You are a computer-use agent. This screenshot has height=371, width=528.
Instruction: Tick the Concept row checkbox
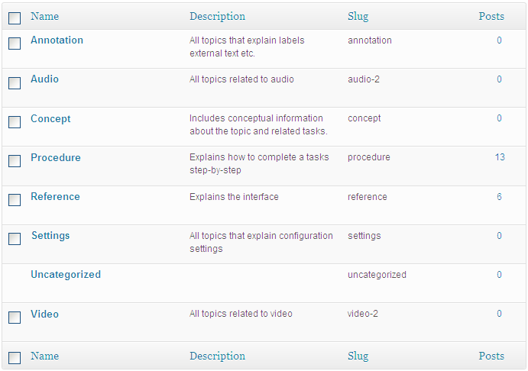coord(15,122)
